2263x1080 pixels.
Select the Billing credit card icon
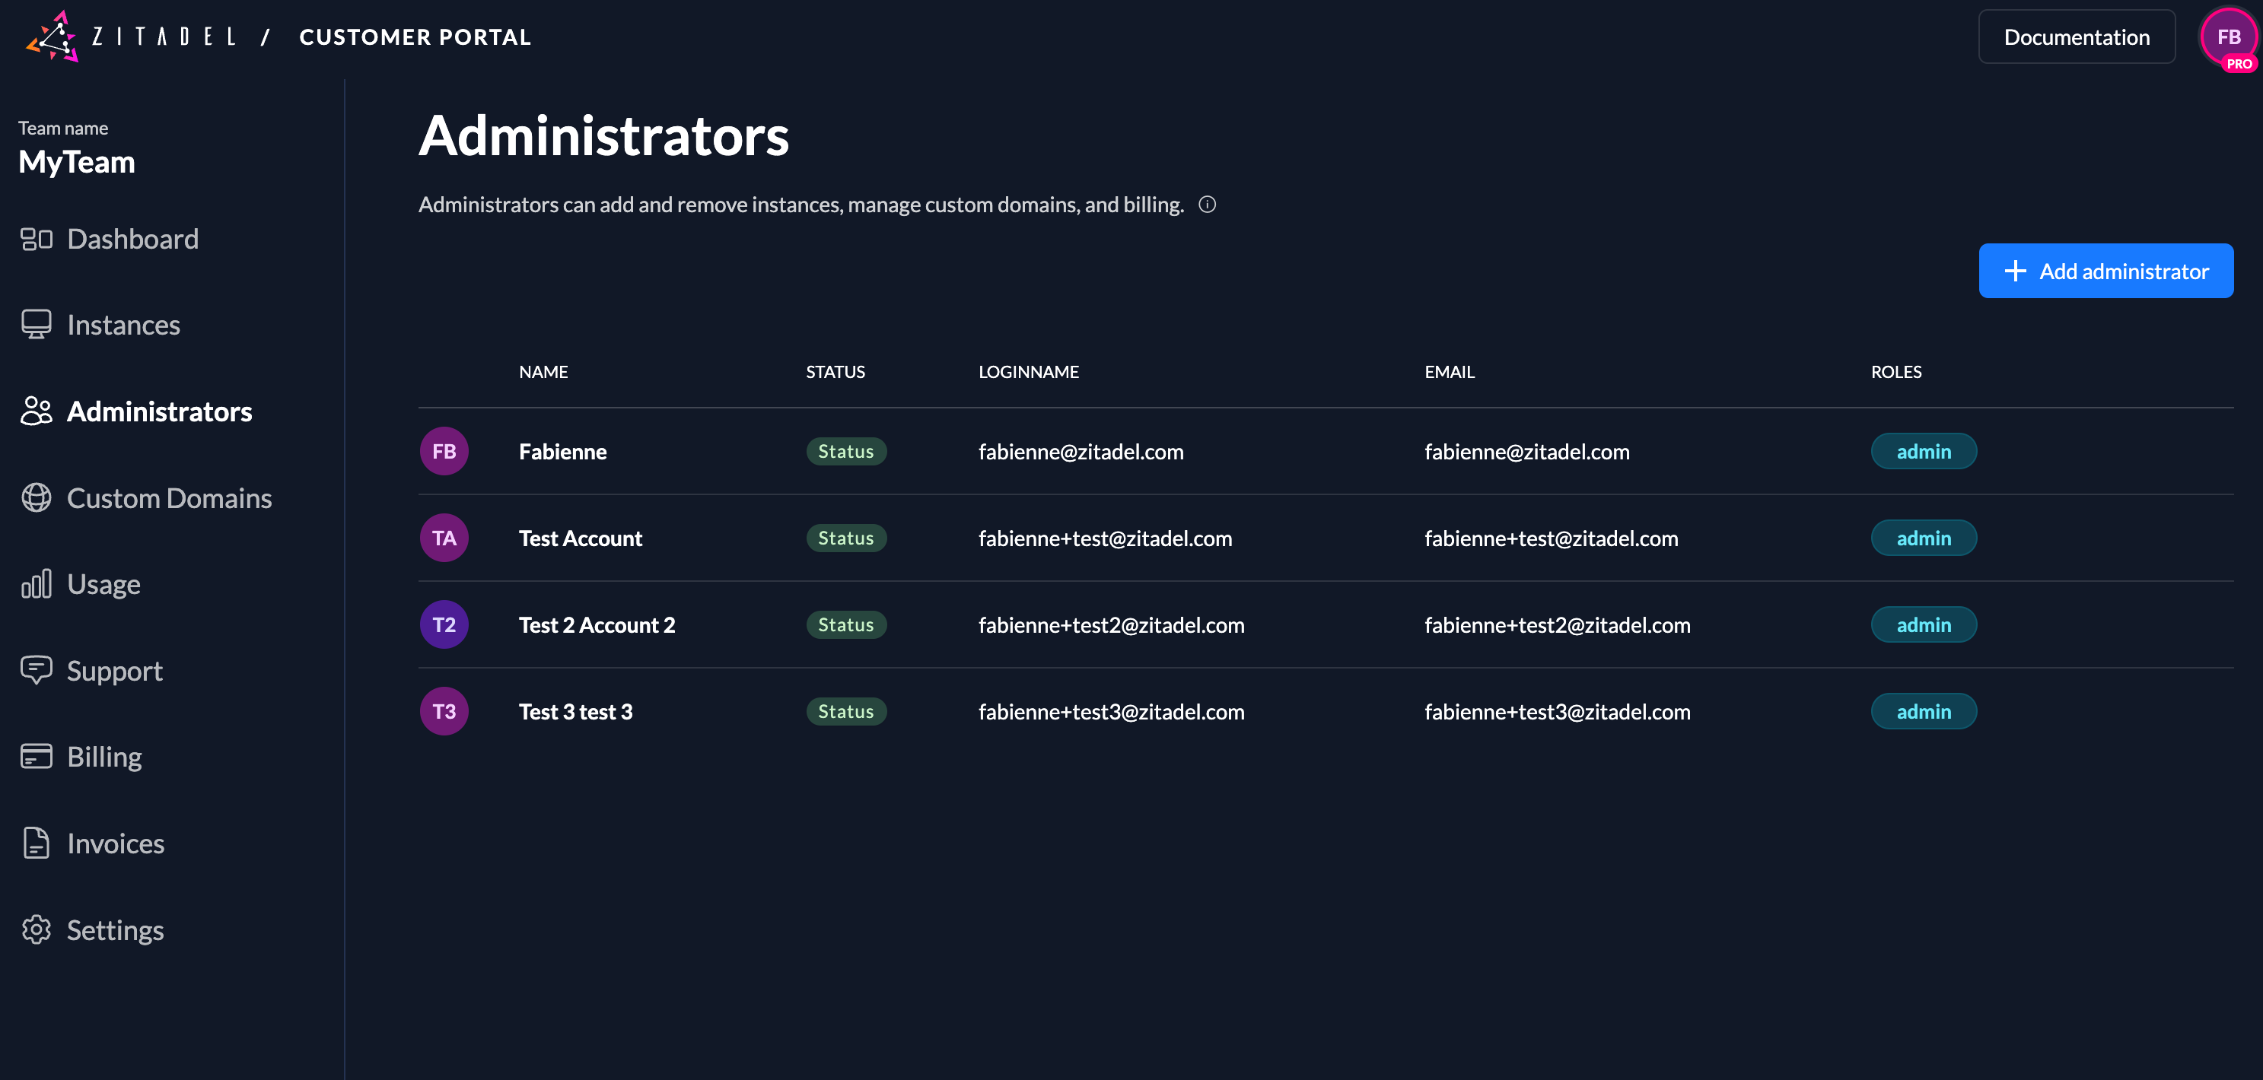[36, 756]
